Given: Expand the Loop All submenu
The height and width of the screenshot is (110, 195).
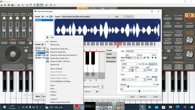Looking at the screenshot, I should point(64,99).
